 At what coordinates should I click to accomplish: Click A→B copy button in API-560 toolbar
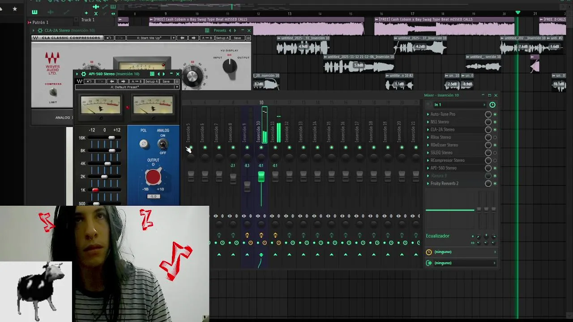click(x=137, y=81)
